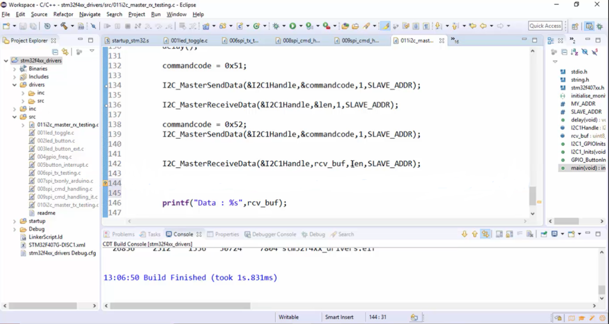The image size is (609, 324).
Task: Collapse the stm32f4xx_drivers project node
Action: click(x=6, y=61)
